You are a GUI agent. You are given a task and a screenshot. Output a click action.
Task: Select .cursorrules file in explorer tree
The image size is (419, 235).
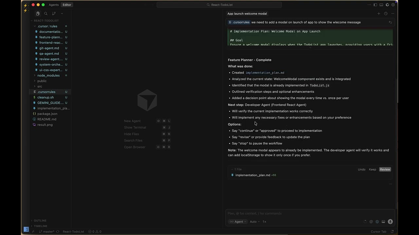[46, 92]
